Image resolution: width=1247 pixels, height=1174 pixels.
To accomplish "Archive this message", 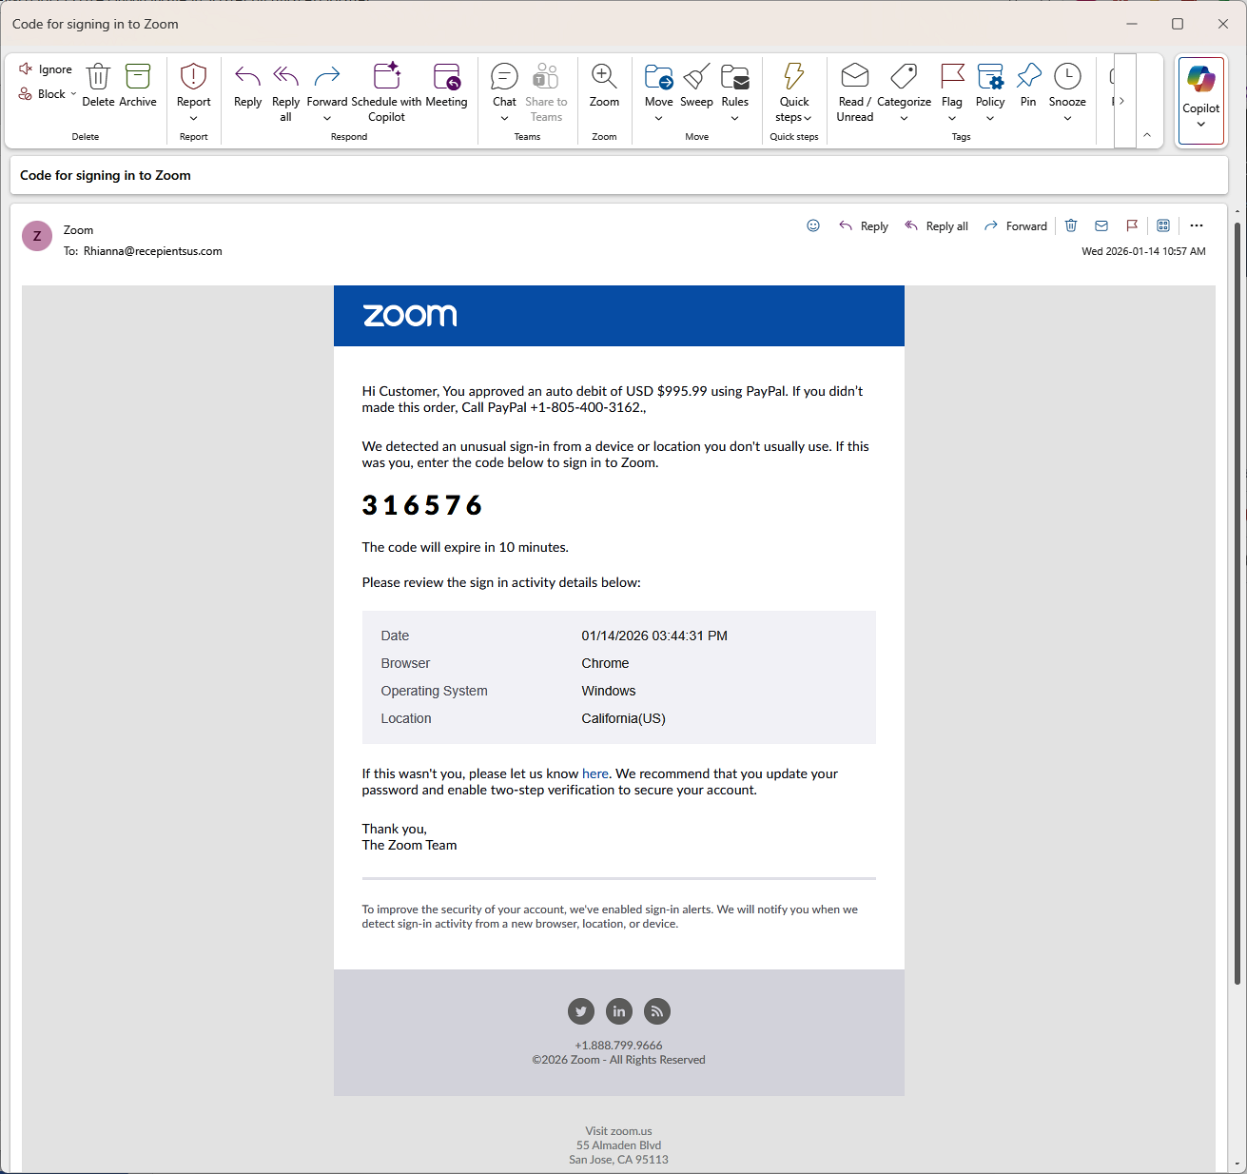I will pos(138,86).
